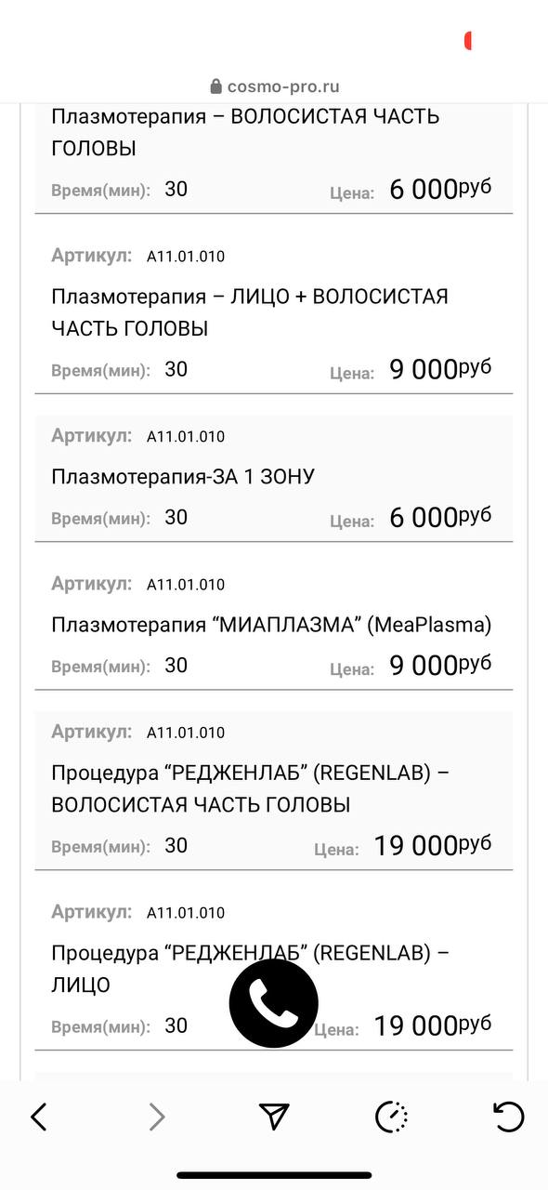The width and height of the screenshot is (548, 1190).
Task: Open Процедура РЕДЖЕНЛАБ (REGENLAB) – ЛИЦО
Action: tap(251, 969)
